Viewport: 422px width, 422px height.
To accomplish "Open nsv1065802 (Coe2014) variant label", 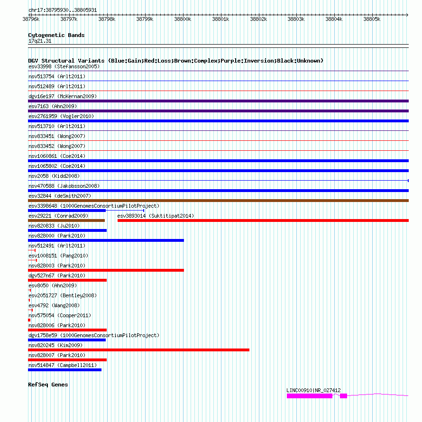I will (x=57, y=166).
